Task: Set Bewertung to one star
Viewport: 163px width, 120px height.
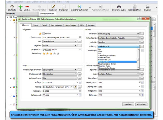Action: point(44,54)
